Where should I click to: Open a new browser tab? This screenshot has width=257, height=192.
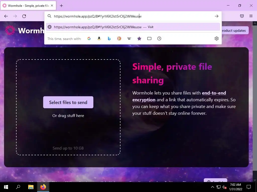point(61,6)
